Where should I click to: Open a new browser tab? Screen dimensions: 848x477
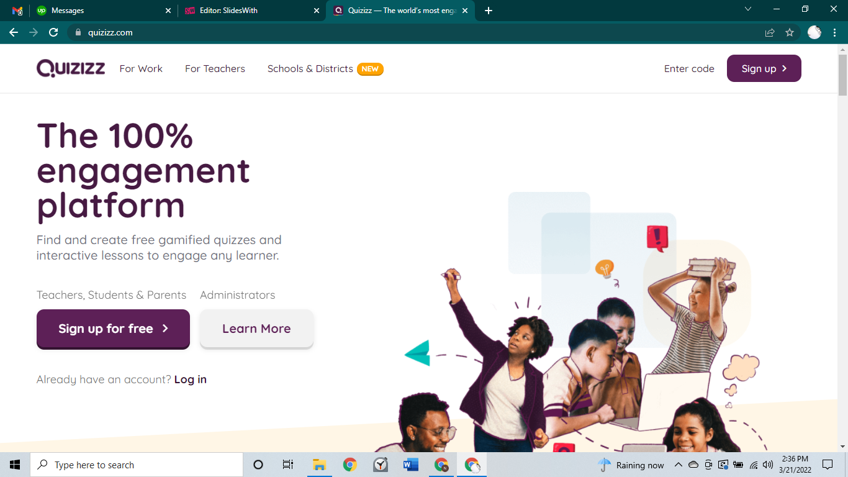click(x=489, y=11)
